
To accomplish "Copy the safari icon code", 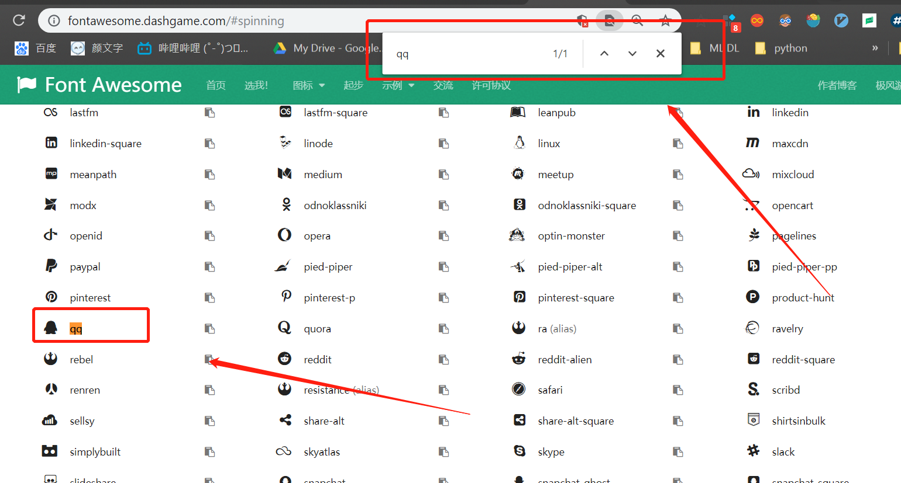I will 678,390.
